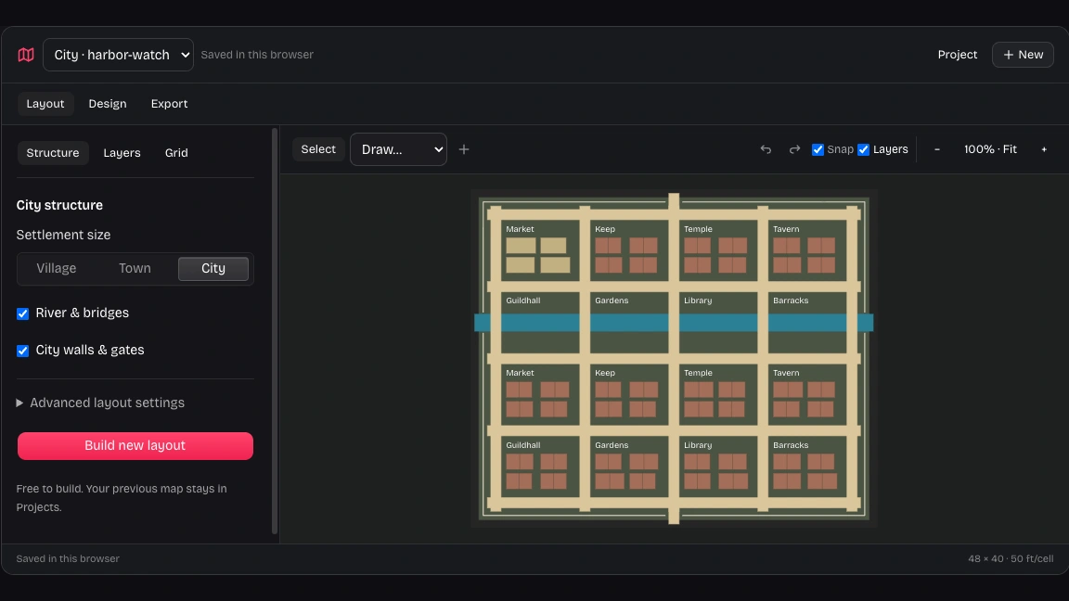1069x601 pixels.
Task: Toggle the Layers checkbox in toolbar
Action: [864, 149]
